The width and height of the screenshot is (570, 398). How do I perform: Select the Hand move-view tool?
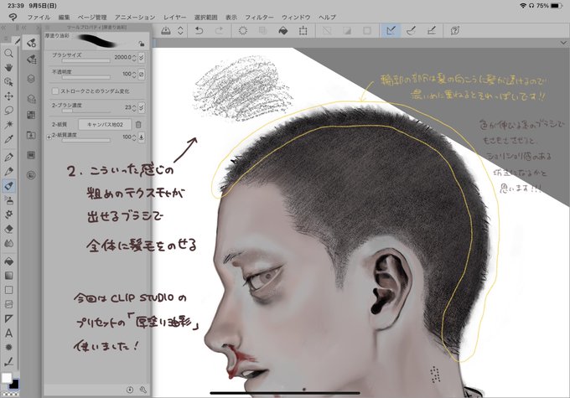pyautogui.click(x=8, y=68)
